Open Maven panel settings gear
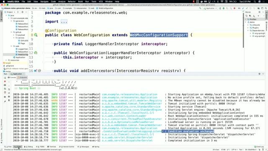Viewport: 268px width, 151px height. pos(259,12)
